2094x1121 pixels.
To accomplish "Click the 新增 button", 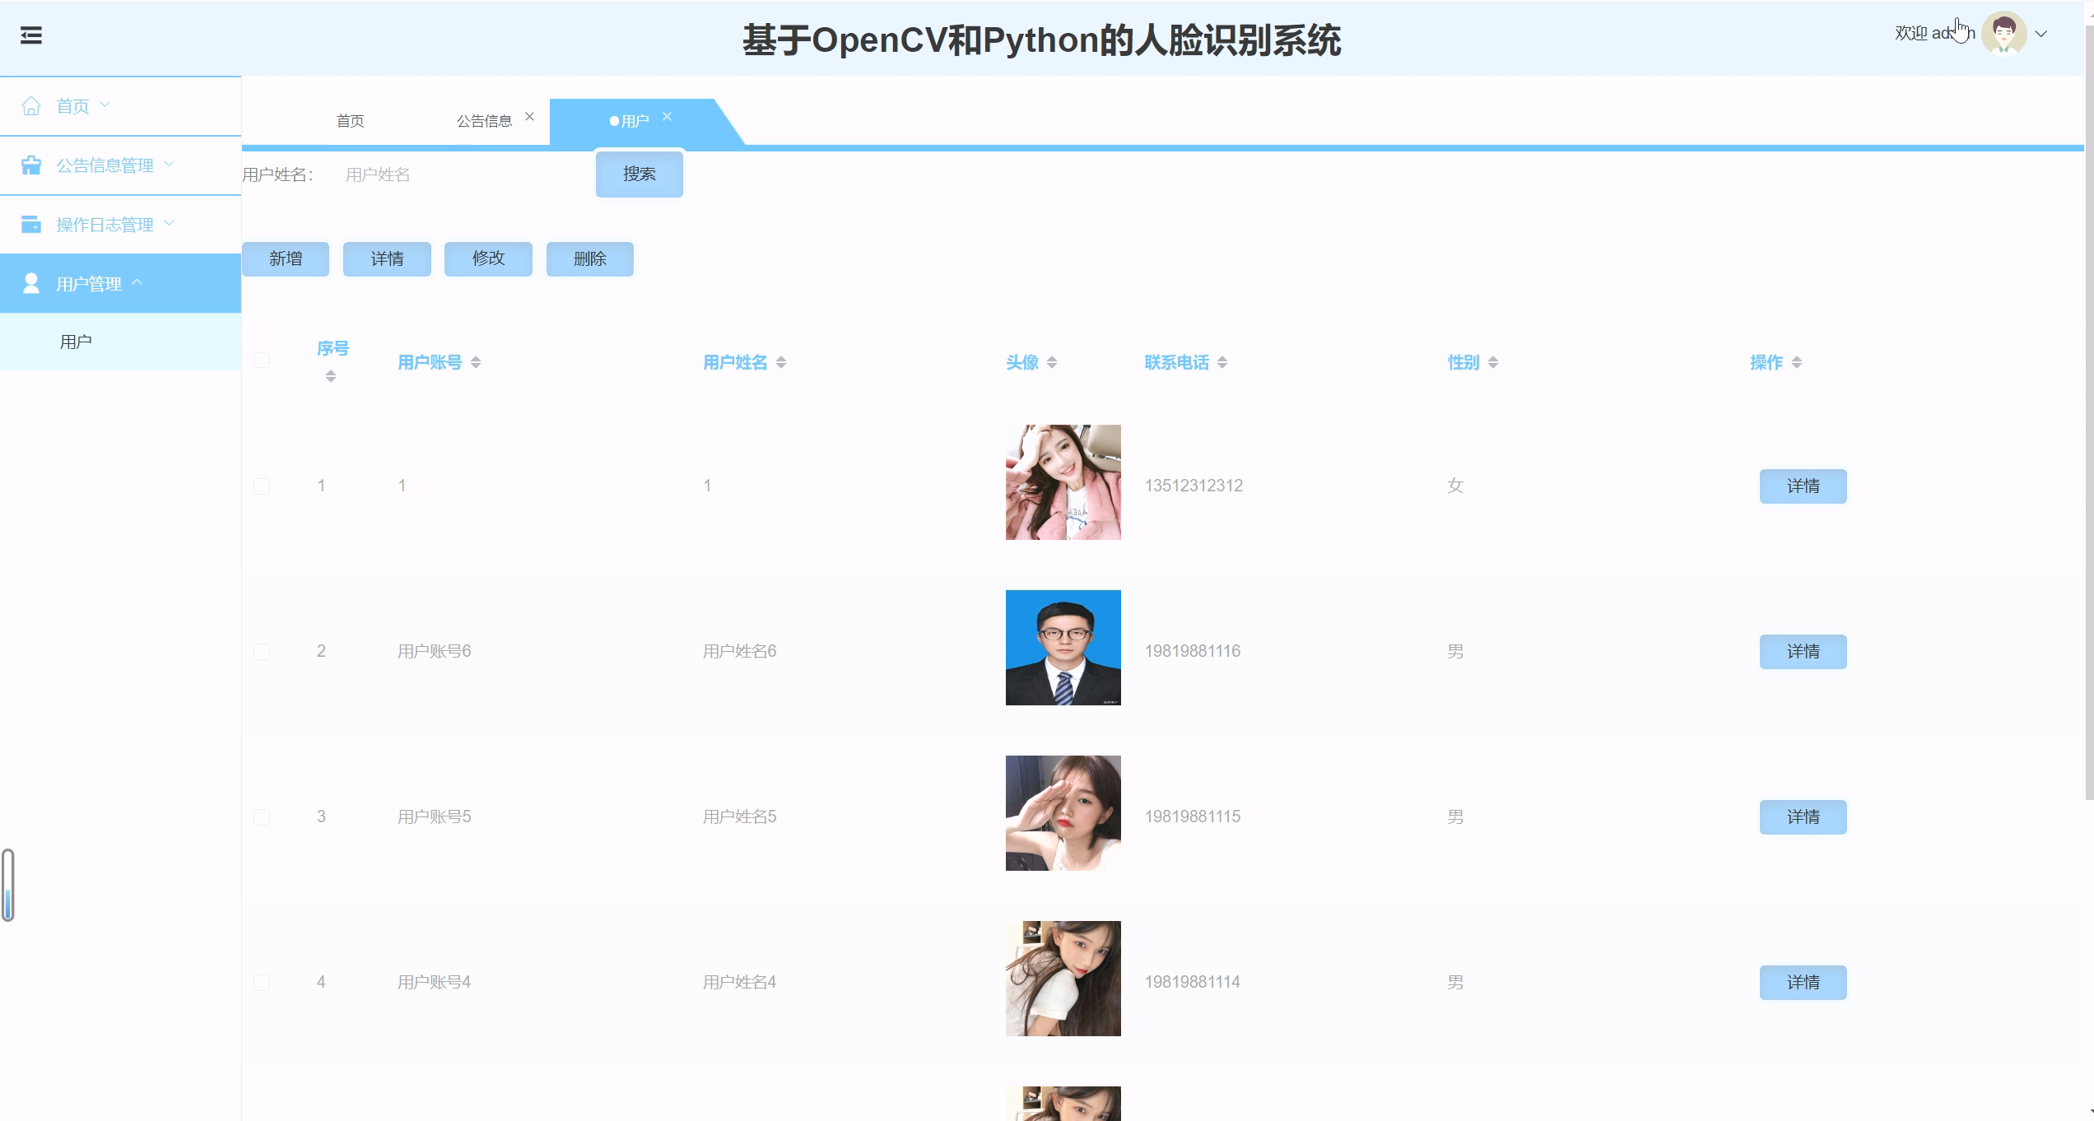I will point(286,259).
